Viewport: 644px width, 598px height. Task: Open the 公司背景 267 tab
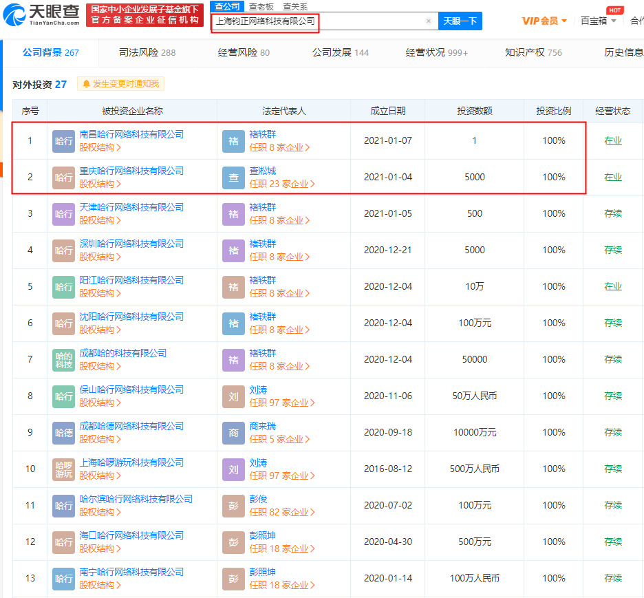50,52
